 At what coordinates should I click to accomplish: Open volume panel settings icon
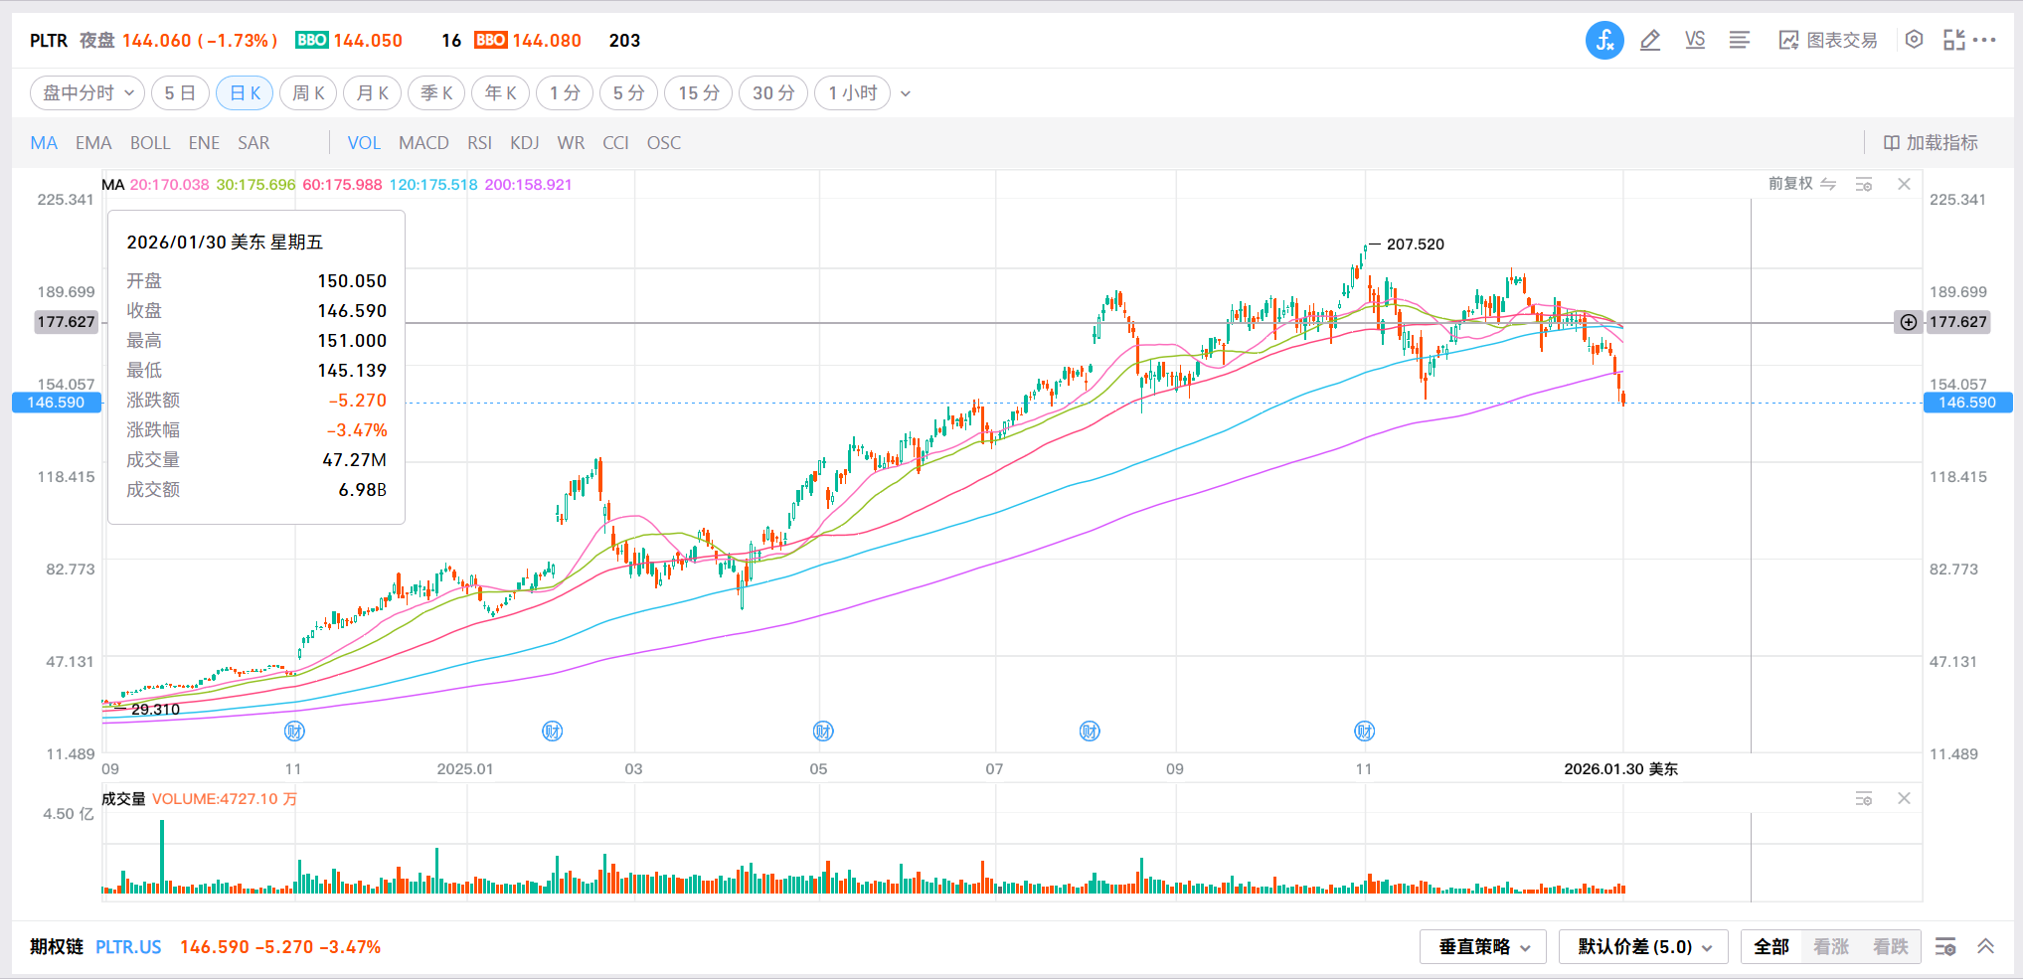pos(1864,799)
